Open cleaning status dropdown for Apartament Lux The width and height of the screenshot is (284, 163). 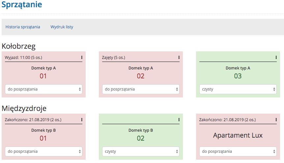[238, 151]
